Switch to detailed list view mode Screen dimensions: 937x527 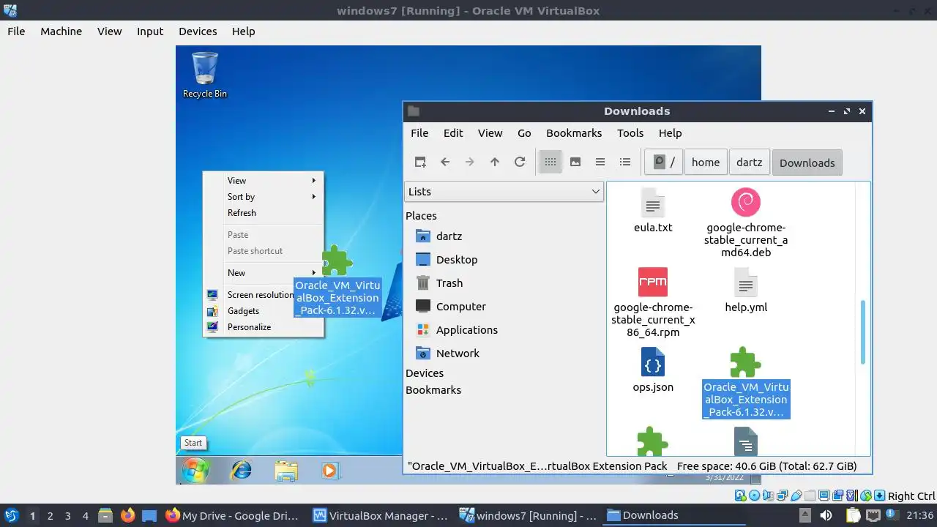(x=625, y=162)
